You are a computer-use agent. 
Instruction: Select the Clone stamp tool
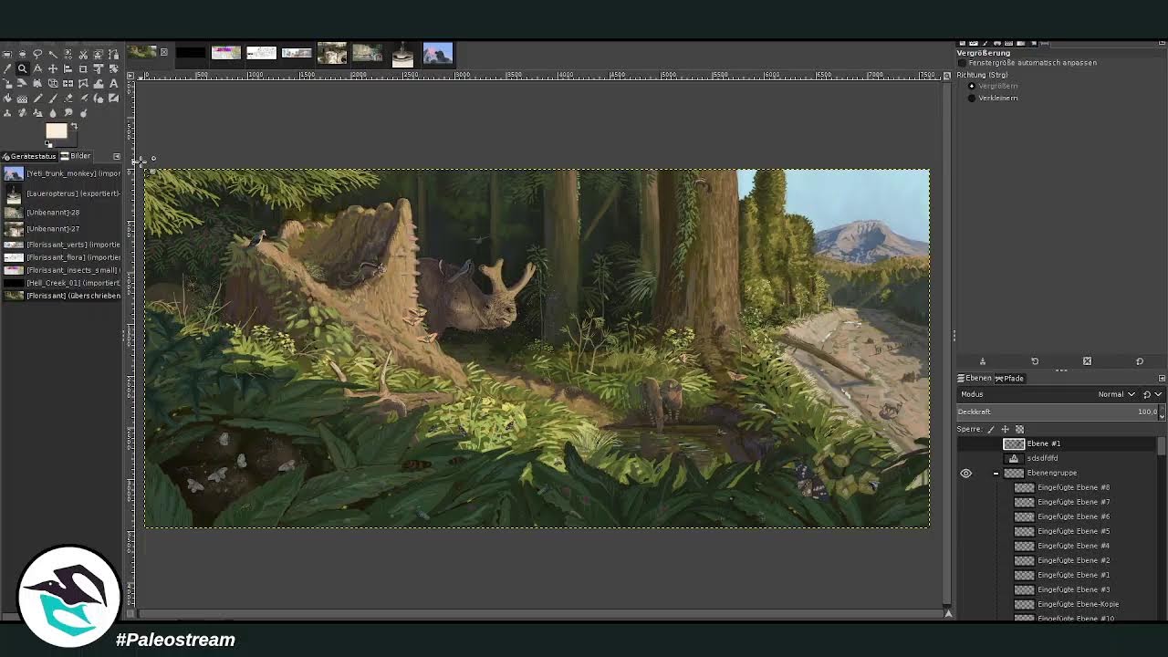(x=7, y=113)
